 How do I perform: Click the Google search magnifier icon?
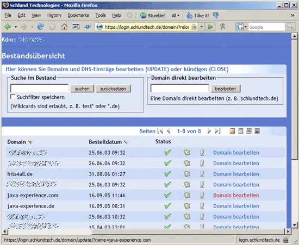[290, 27]
